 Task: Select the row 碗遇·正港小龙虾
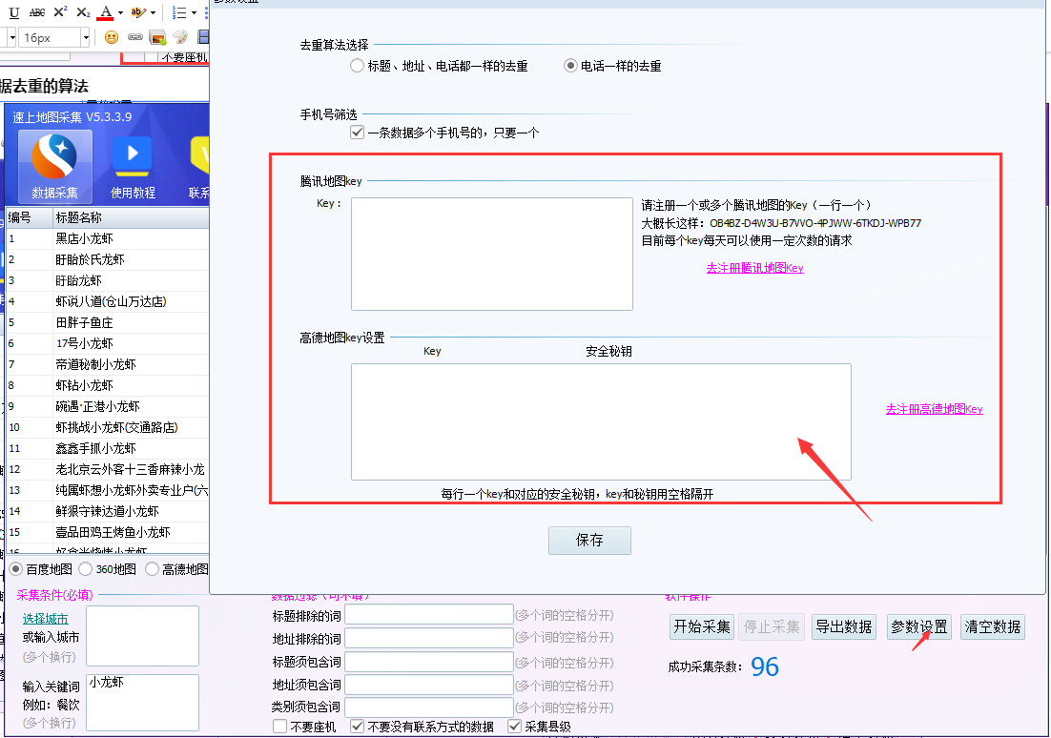pyautogui.click(x=107, y=406)
